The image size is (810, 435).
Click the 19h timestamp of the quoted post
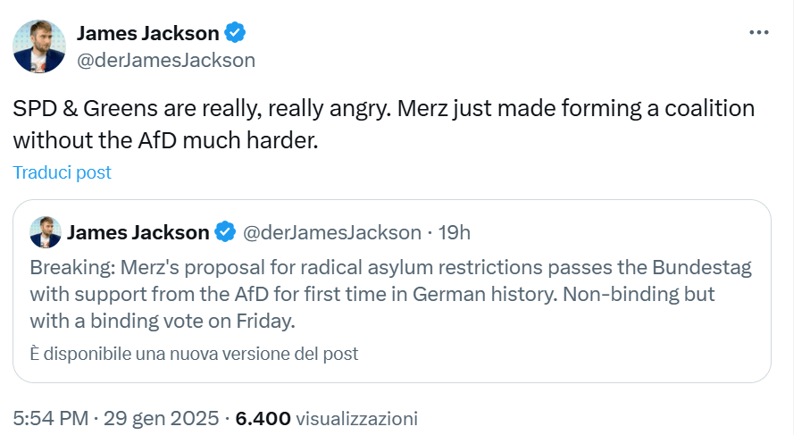pos(455,232)
